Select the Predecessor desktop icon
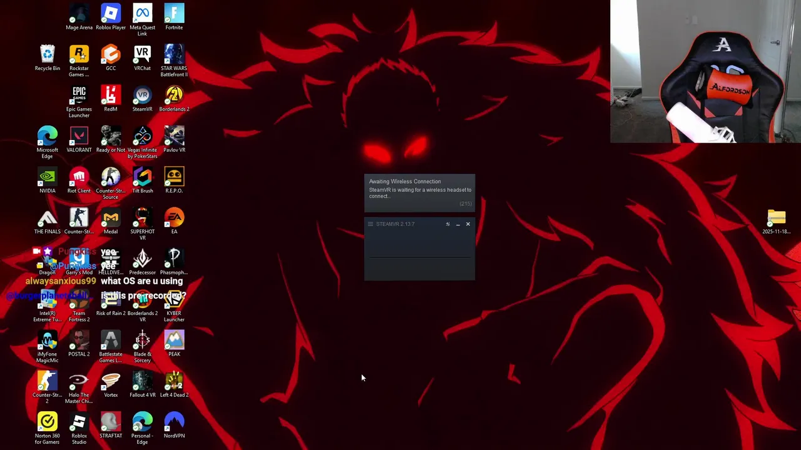This screenshot has width=801, height=450. 142,262
